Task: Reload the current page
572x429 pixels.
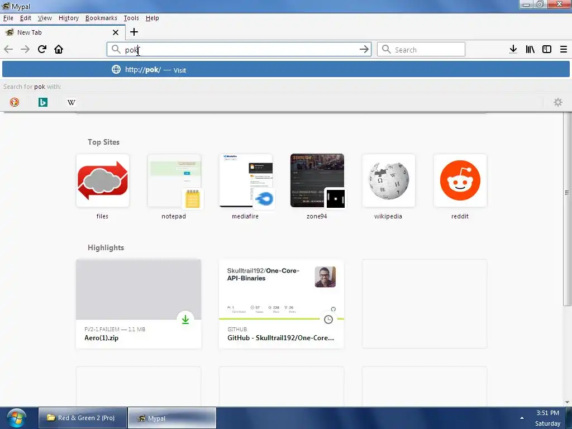Action: point(42,49)
